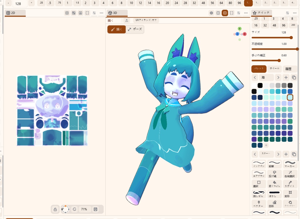Toggle framed-A icon in 2D panel header
The width and height of the screenshot is (300, 219).
tap(81, 13)
